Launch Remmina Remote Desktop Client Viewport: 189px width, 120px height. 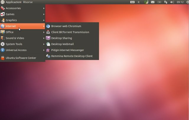tap(72, 56)
